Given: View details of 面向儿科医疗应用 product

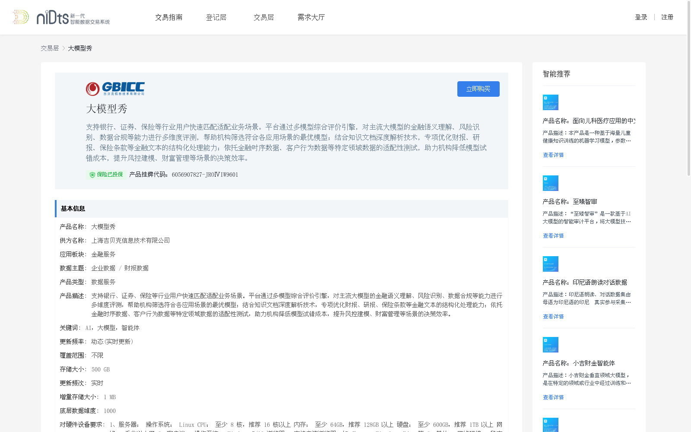Looking at the screenshot, I should 553,155.
